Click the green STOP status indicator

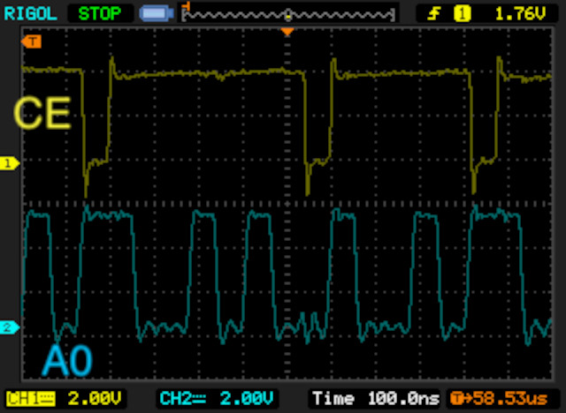point(100,14)
